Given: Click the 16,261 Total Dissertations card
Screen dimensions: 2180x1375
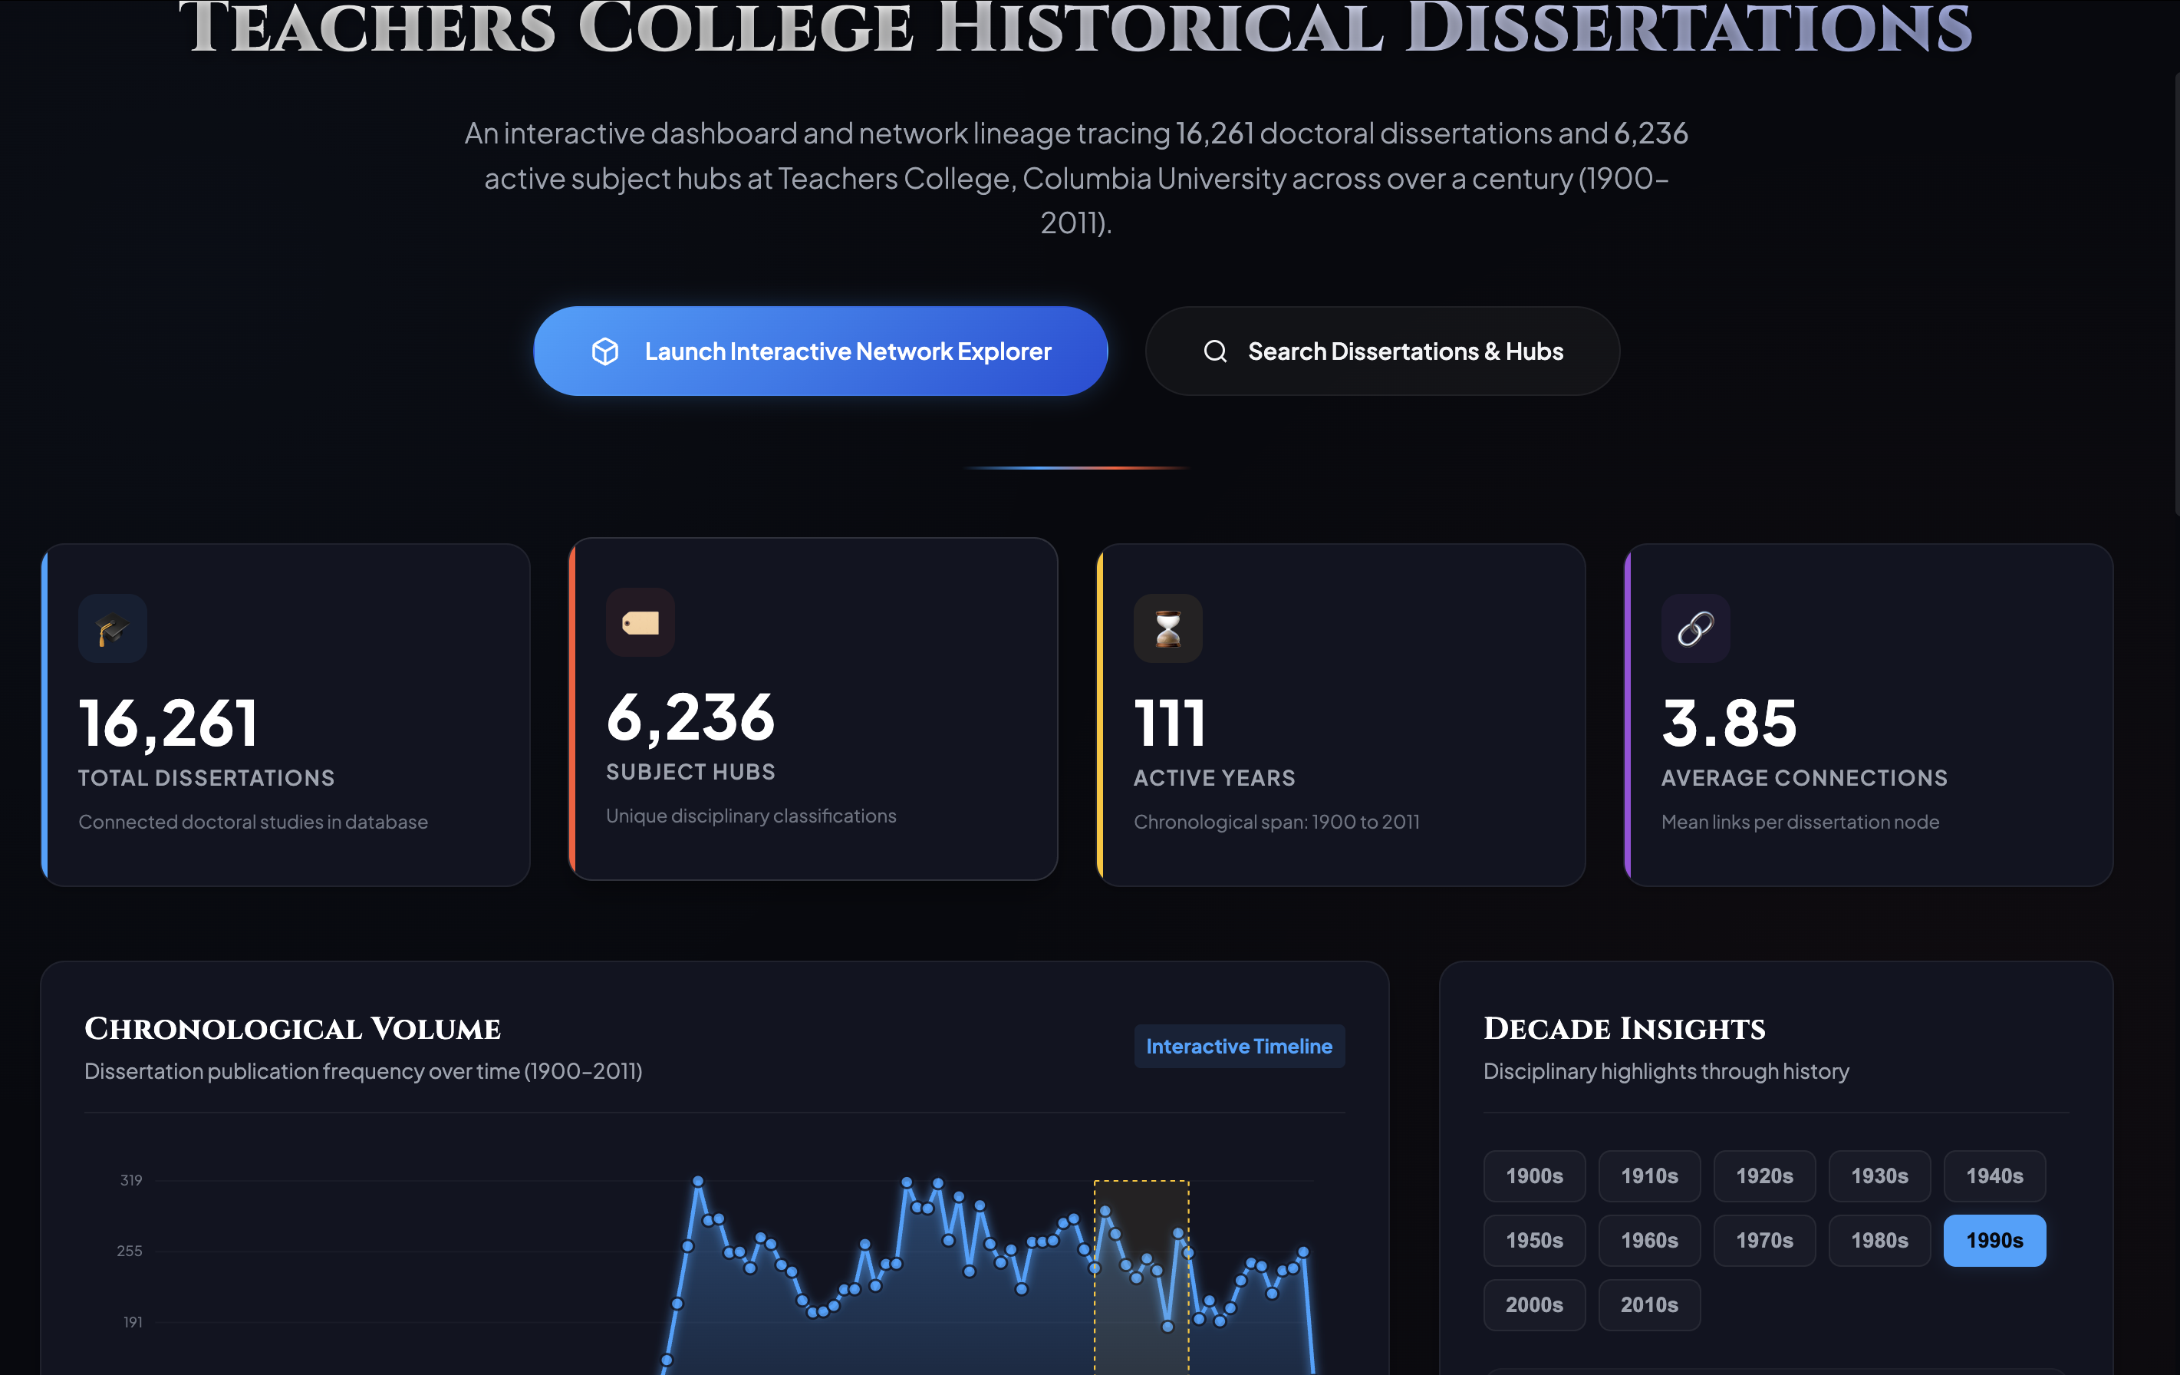Looking at the screenshot, I should (285, 714).
